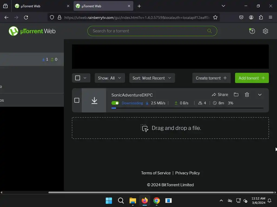Pause SonicAdventureDXPC with the green toggle

click(115, 103)
